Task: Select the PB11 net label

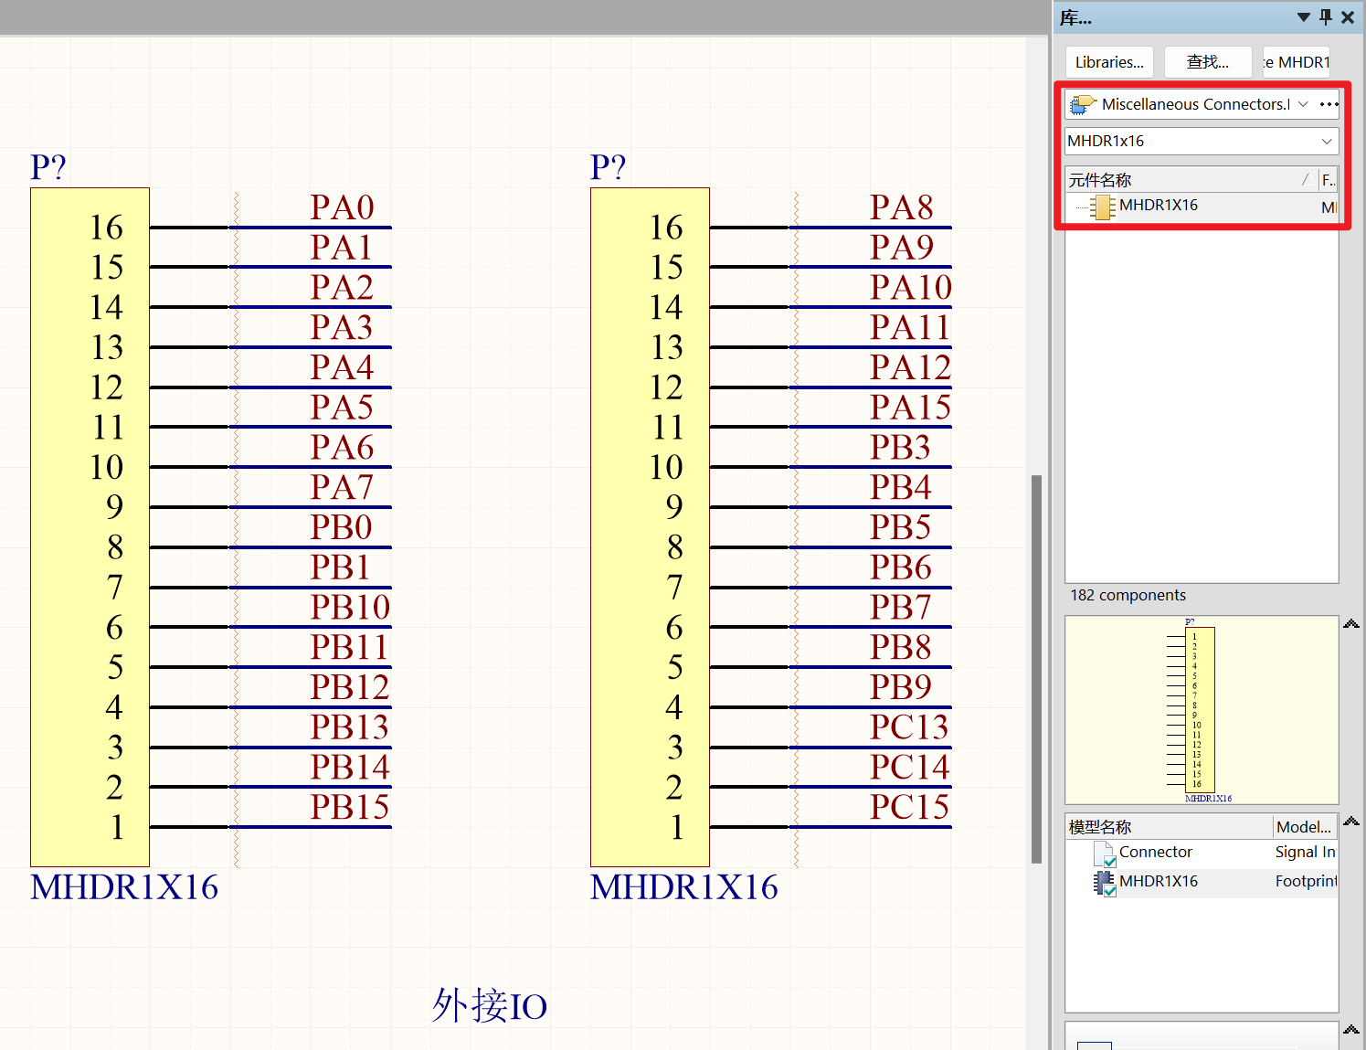Action: pyautogui.click(x=349, y=648)
